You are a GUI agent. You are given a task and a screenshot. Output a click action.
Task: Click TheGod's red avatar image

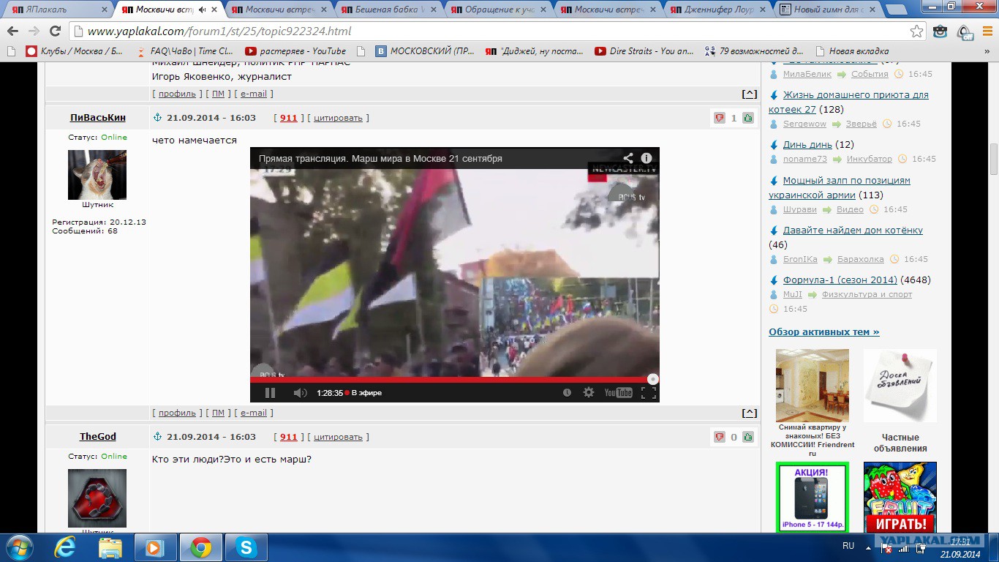click(97, 498)
